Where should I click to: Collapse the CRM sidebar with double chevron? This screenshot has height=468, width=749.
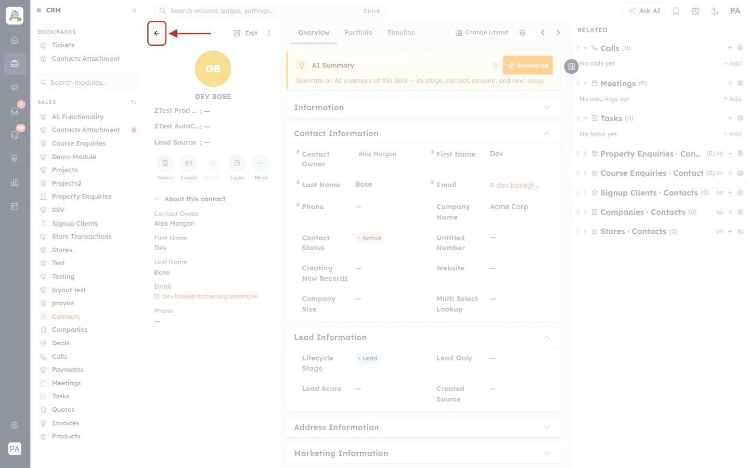[x=134, y=10]
